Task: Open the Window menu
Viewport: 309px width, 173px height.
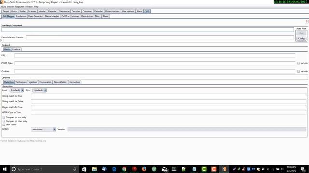Action: coord(29,7)
